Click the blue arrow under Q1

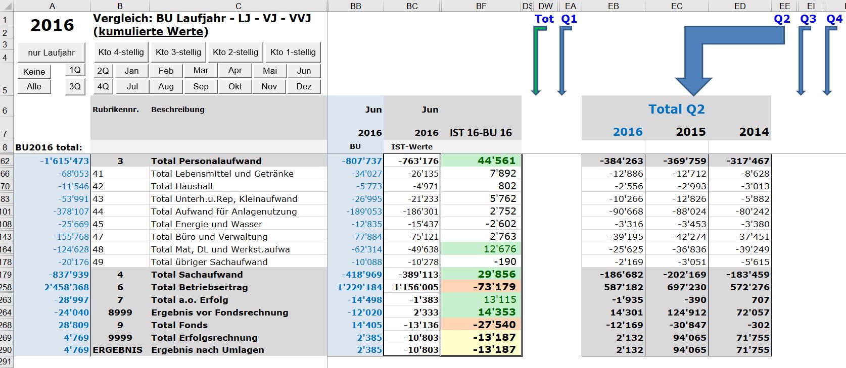[562, 61]
